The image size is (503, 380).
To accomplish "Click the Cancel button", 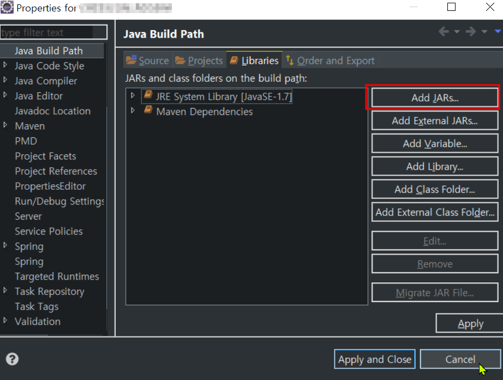I will [460, 359].
